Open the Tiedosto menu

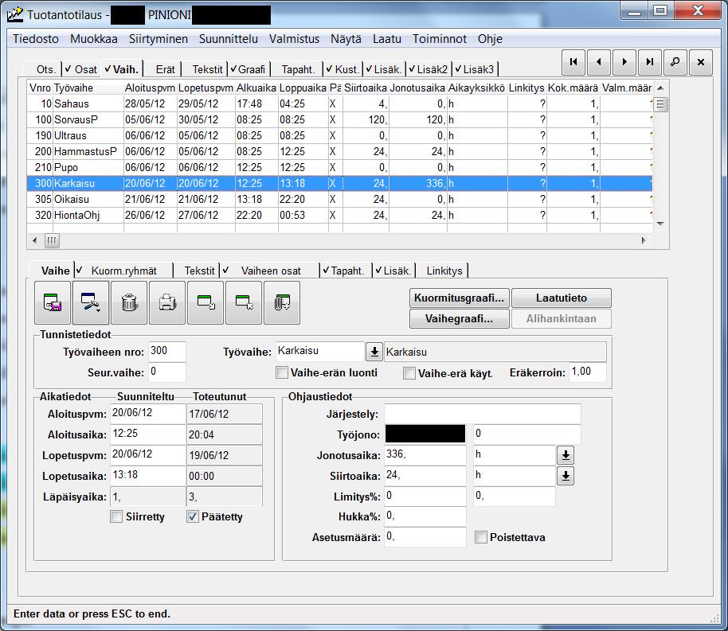click(36, 39)
